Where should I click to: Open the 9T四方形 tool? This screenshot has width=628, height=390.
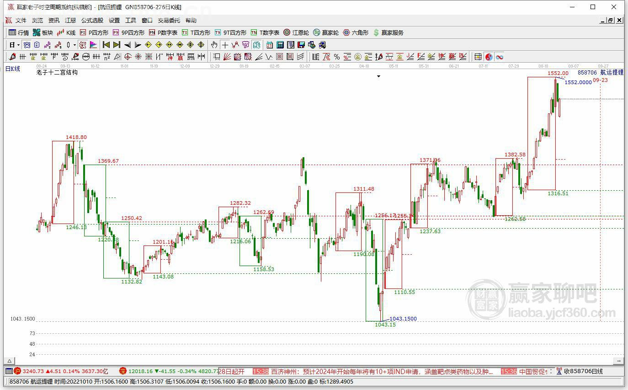pyautogui.click(x=231, y=32)
